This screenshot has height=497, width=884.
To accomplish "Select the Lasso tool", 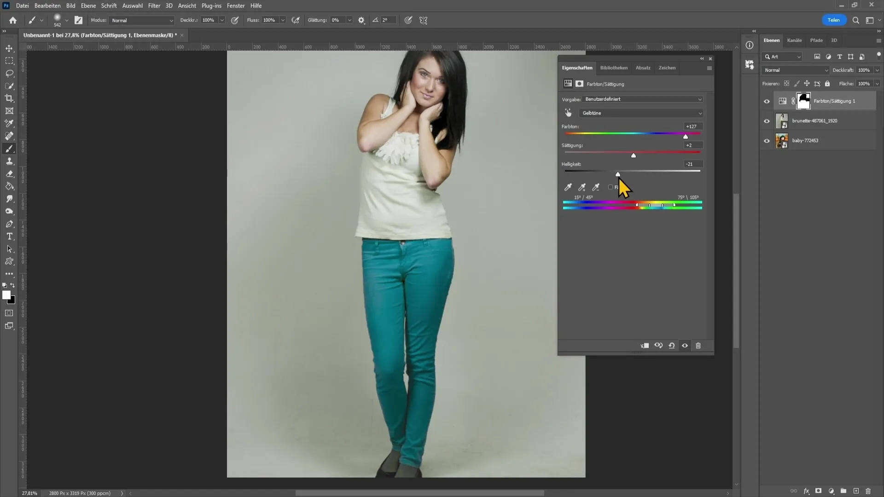I will (x=9, y=73).
